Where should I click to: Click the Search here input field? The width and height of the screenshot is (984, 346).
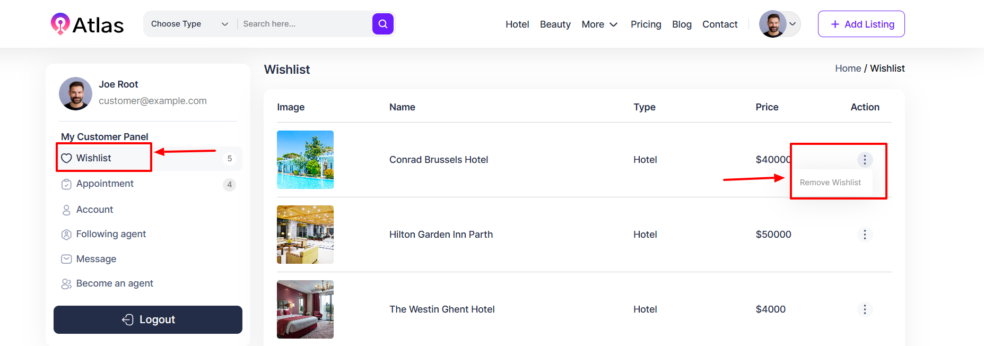click(x=305, y=24)
